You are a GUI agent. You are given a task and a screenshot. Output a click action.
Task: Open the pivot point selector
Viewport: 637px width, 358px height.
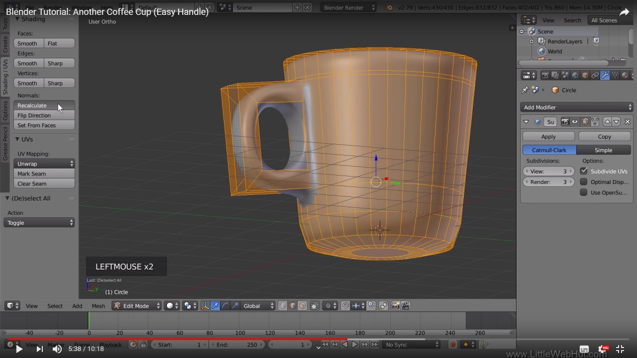tap(190, 306)
